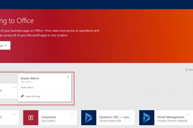
Task: Click Secret Project 404 subtitle
Action: point(110,121)
